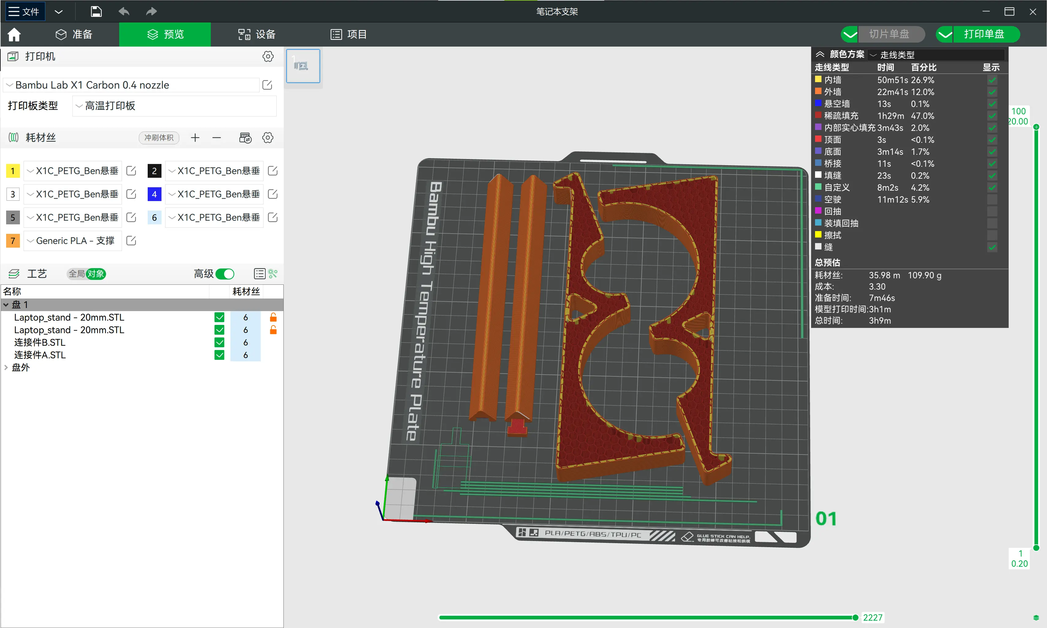This screenshot has width=1047, height=628.
Task: Uncheck printable box for 连接件B.STL
Action: [x=219, y=342]
